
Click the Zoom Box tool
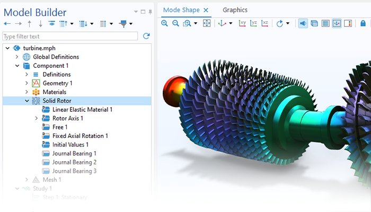coord(187,23)
